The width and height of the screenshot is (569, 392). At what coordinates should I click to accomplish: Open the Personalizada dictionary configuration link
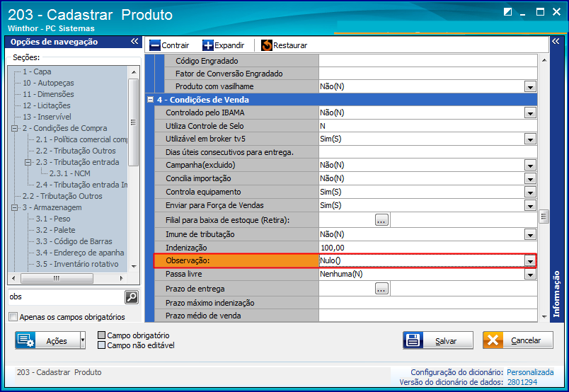530,372
